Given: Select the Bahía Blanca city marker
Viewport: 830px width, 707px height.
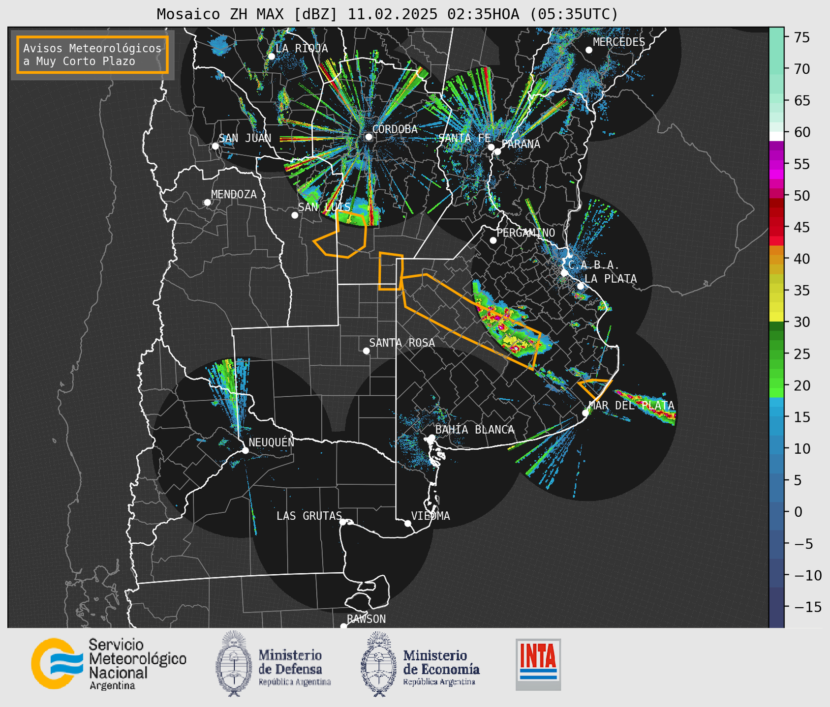Looking at the screenshot, I should pyautogui.click(x=431, y=438).
